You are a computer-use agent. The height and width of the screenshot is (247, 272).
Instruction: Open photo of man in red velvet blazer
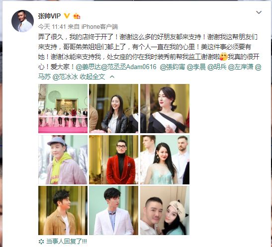[113, 160]
